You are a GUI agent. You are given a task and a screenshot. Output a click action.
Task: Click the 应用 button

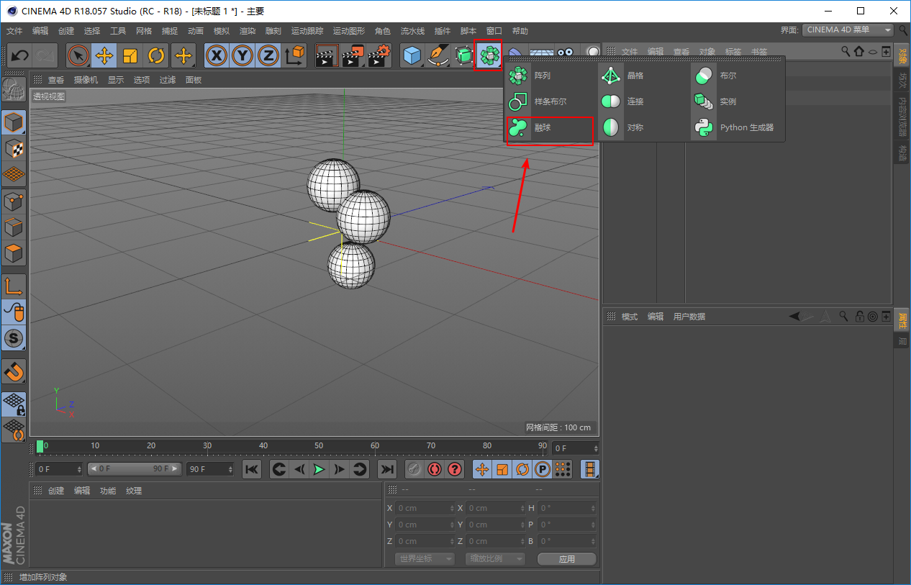pos(567,559)
